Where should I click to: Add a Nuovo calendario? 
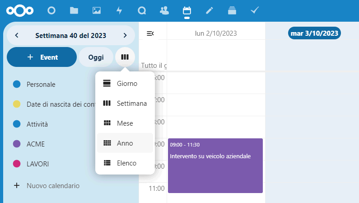[47, 185]
